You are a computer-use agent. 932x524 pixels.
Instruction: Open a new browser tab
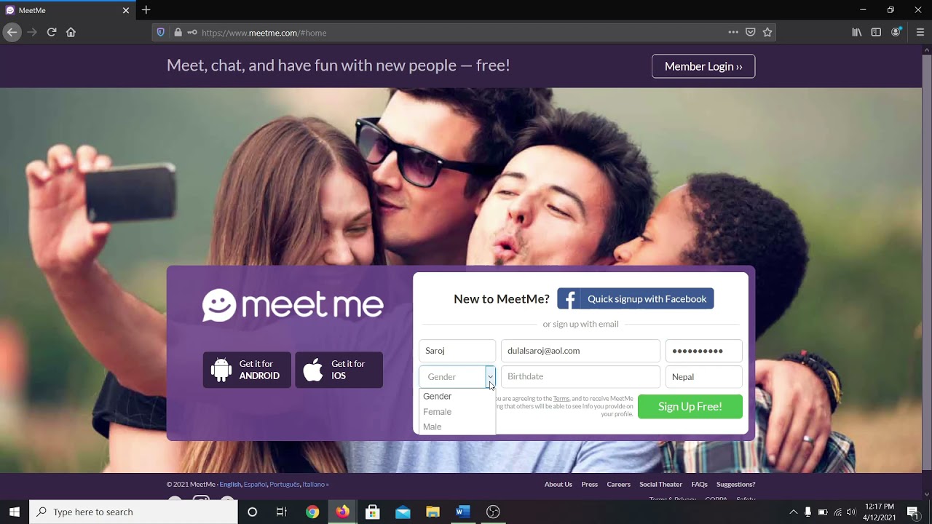(146, 10)
